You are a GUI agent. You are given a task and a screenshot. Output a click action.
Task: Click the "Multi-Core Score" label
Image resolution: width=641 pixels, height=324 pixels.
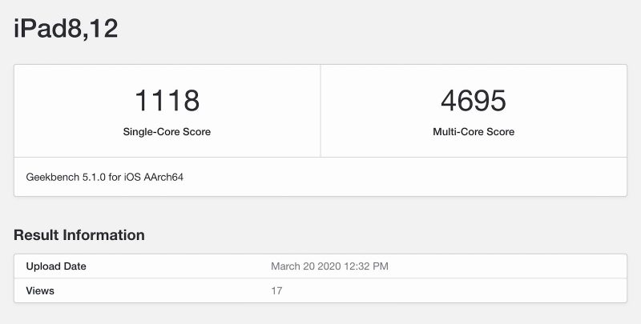pyautogui.click(x=473, y=131)
